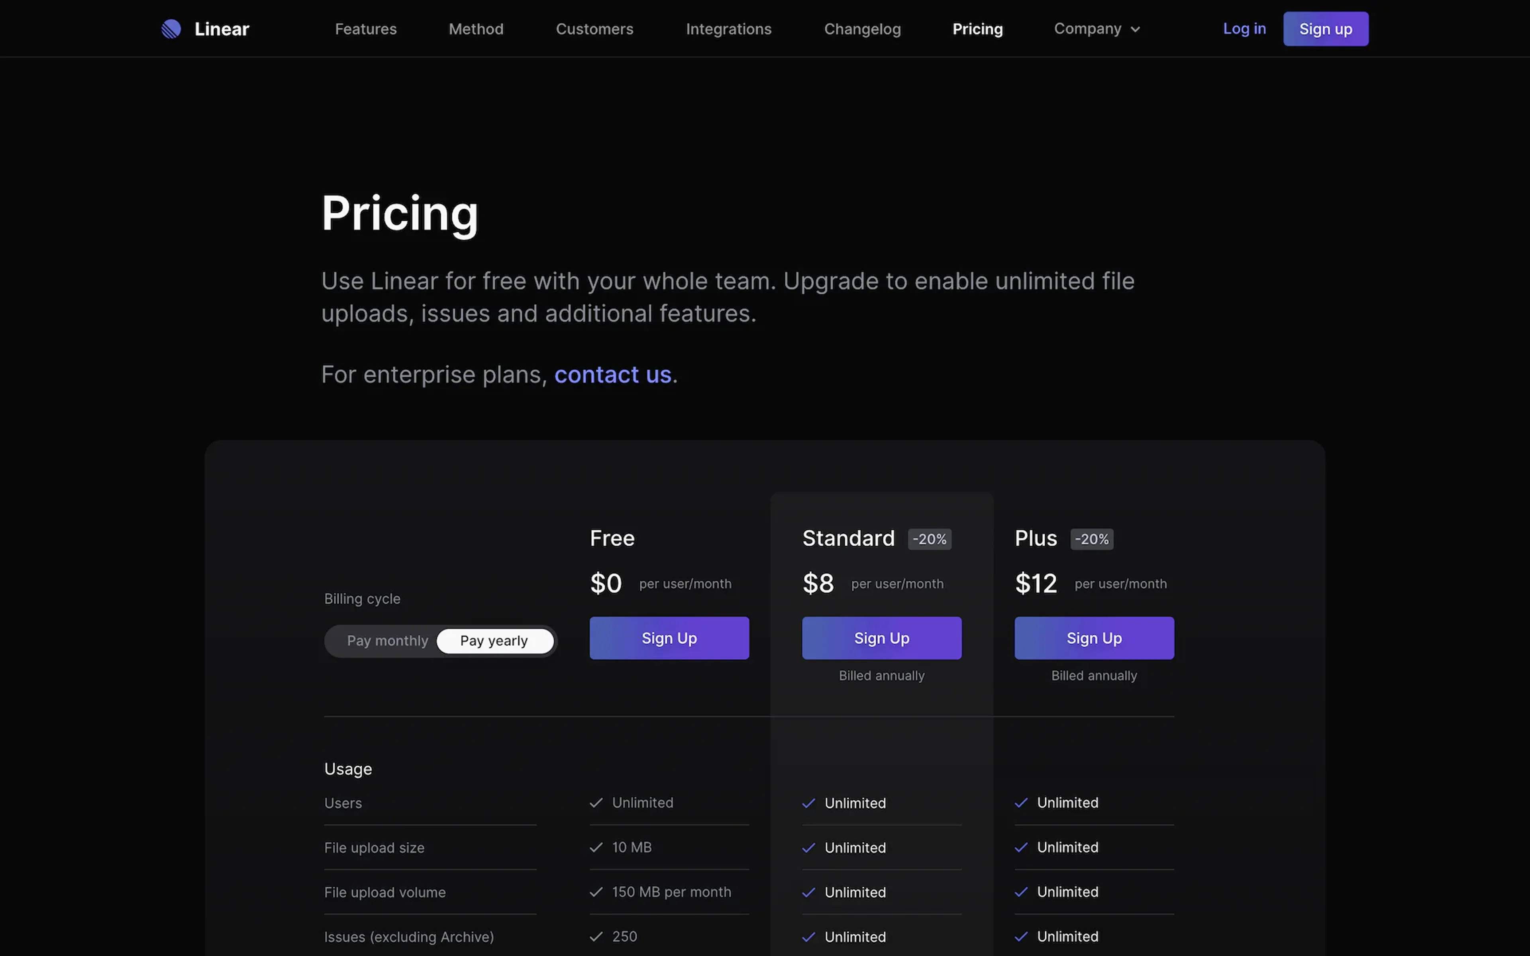Open the Company menu
Image resolution: width=1530 pixels, height=956 pixels.
1087,29
